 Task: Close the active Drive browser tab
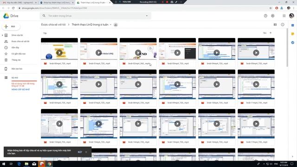[x=110, y=3]
